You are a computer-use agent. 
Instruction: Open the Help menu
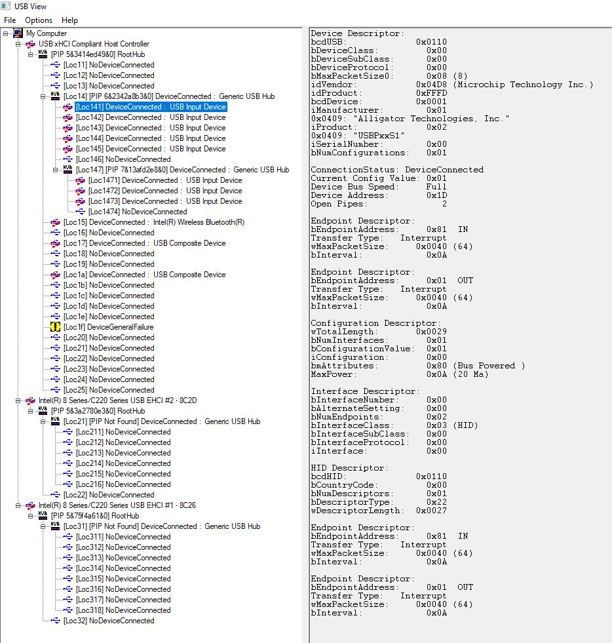(x=69, y=20)
